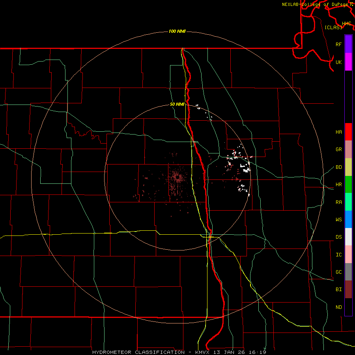Viewport: 355px width, 355px height.
Task: Click the radar site center echo cluster
Action: coord(178,178)
